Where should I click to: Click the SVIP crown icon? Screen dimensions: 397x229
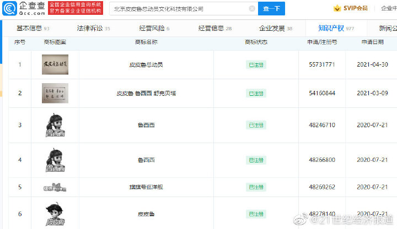tap(337, 8)
